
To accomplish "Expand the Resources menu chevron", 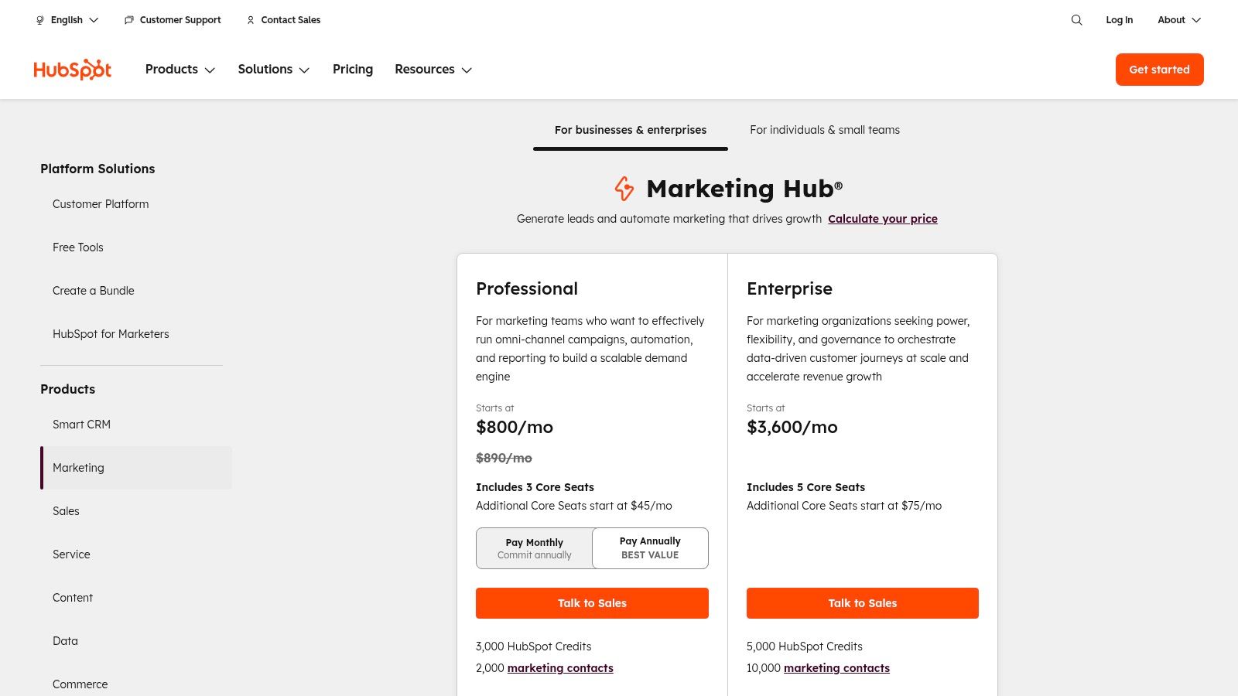I will [x=467, y=70].
